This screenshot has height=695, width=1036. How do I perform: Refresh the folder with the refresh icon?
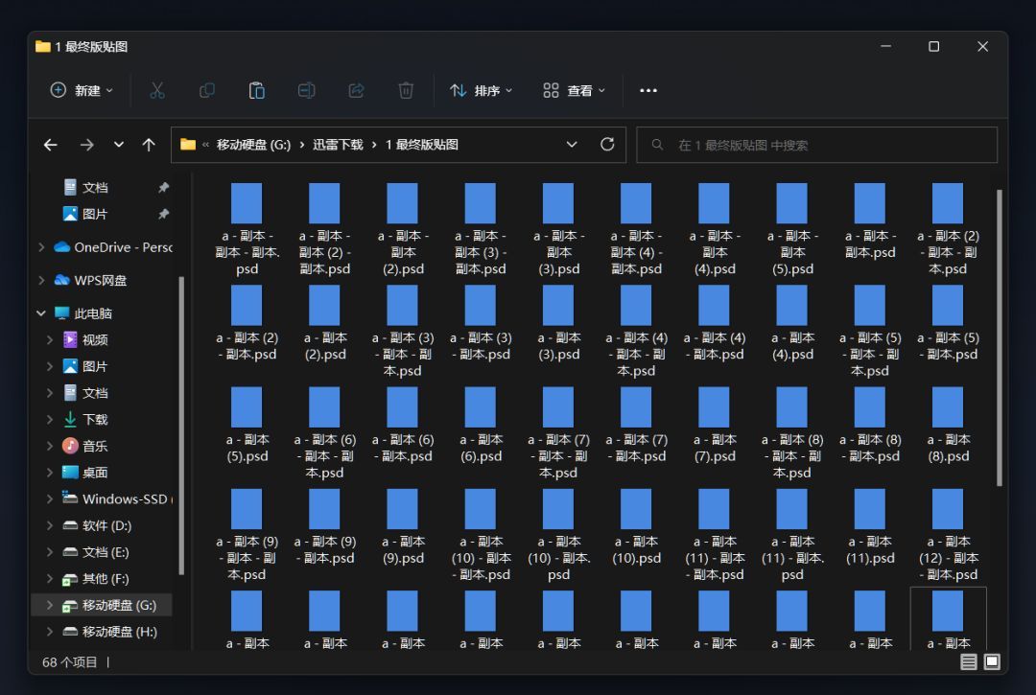[x=608, y=144]
